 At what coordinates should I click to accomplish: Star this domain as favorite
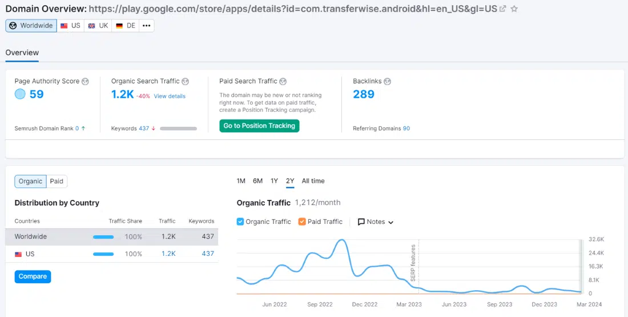click(x=514, y=9)
